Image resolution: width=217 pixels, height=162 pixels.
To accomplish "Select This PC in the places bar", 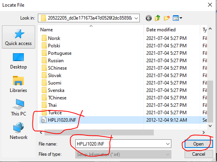I will coord(18,108).
